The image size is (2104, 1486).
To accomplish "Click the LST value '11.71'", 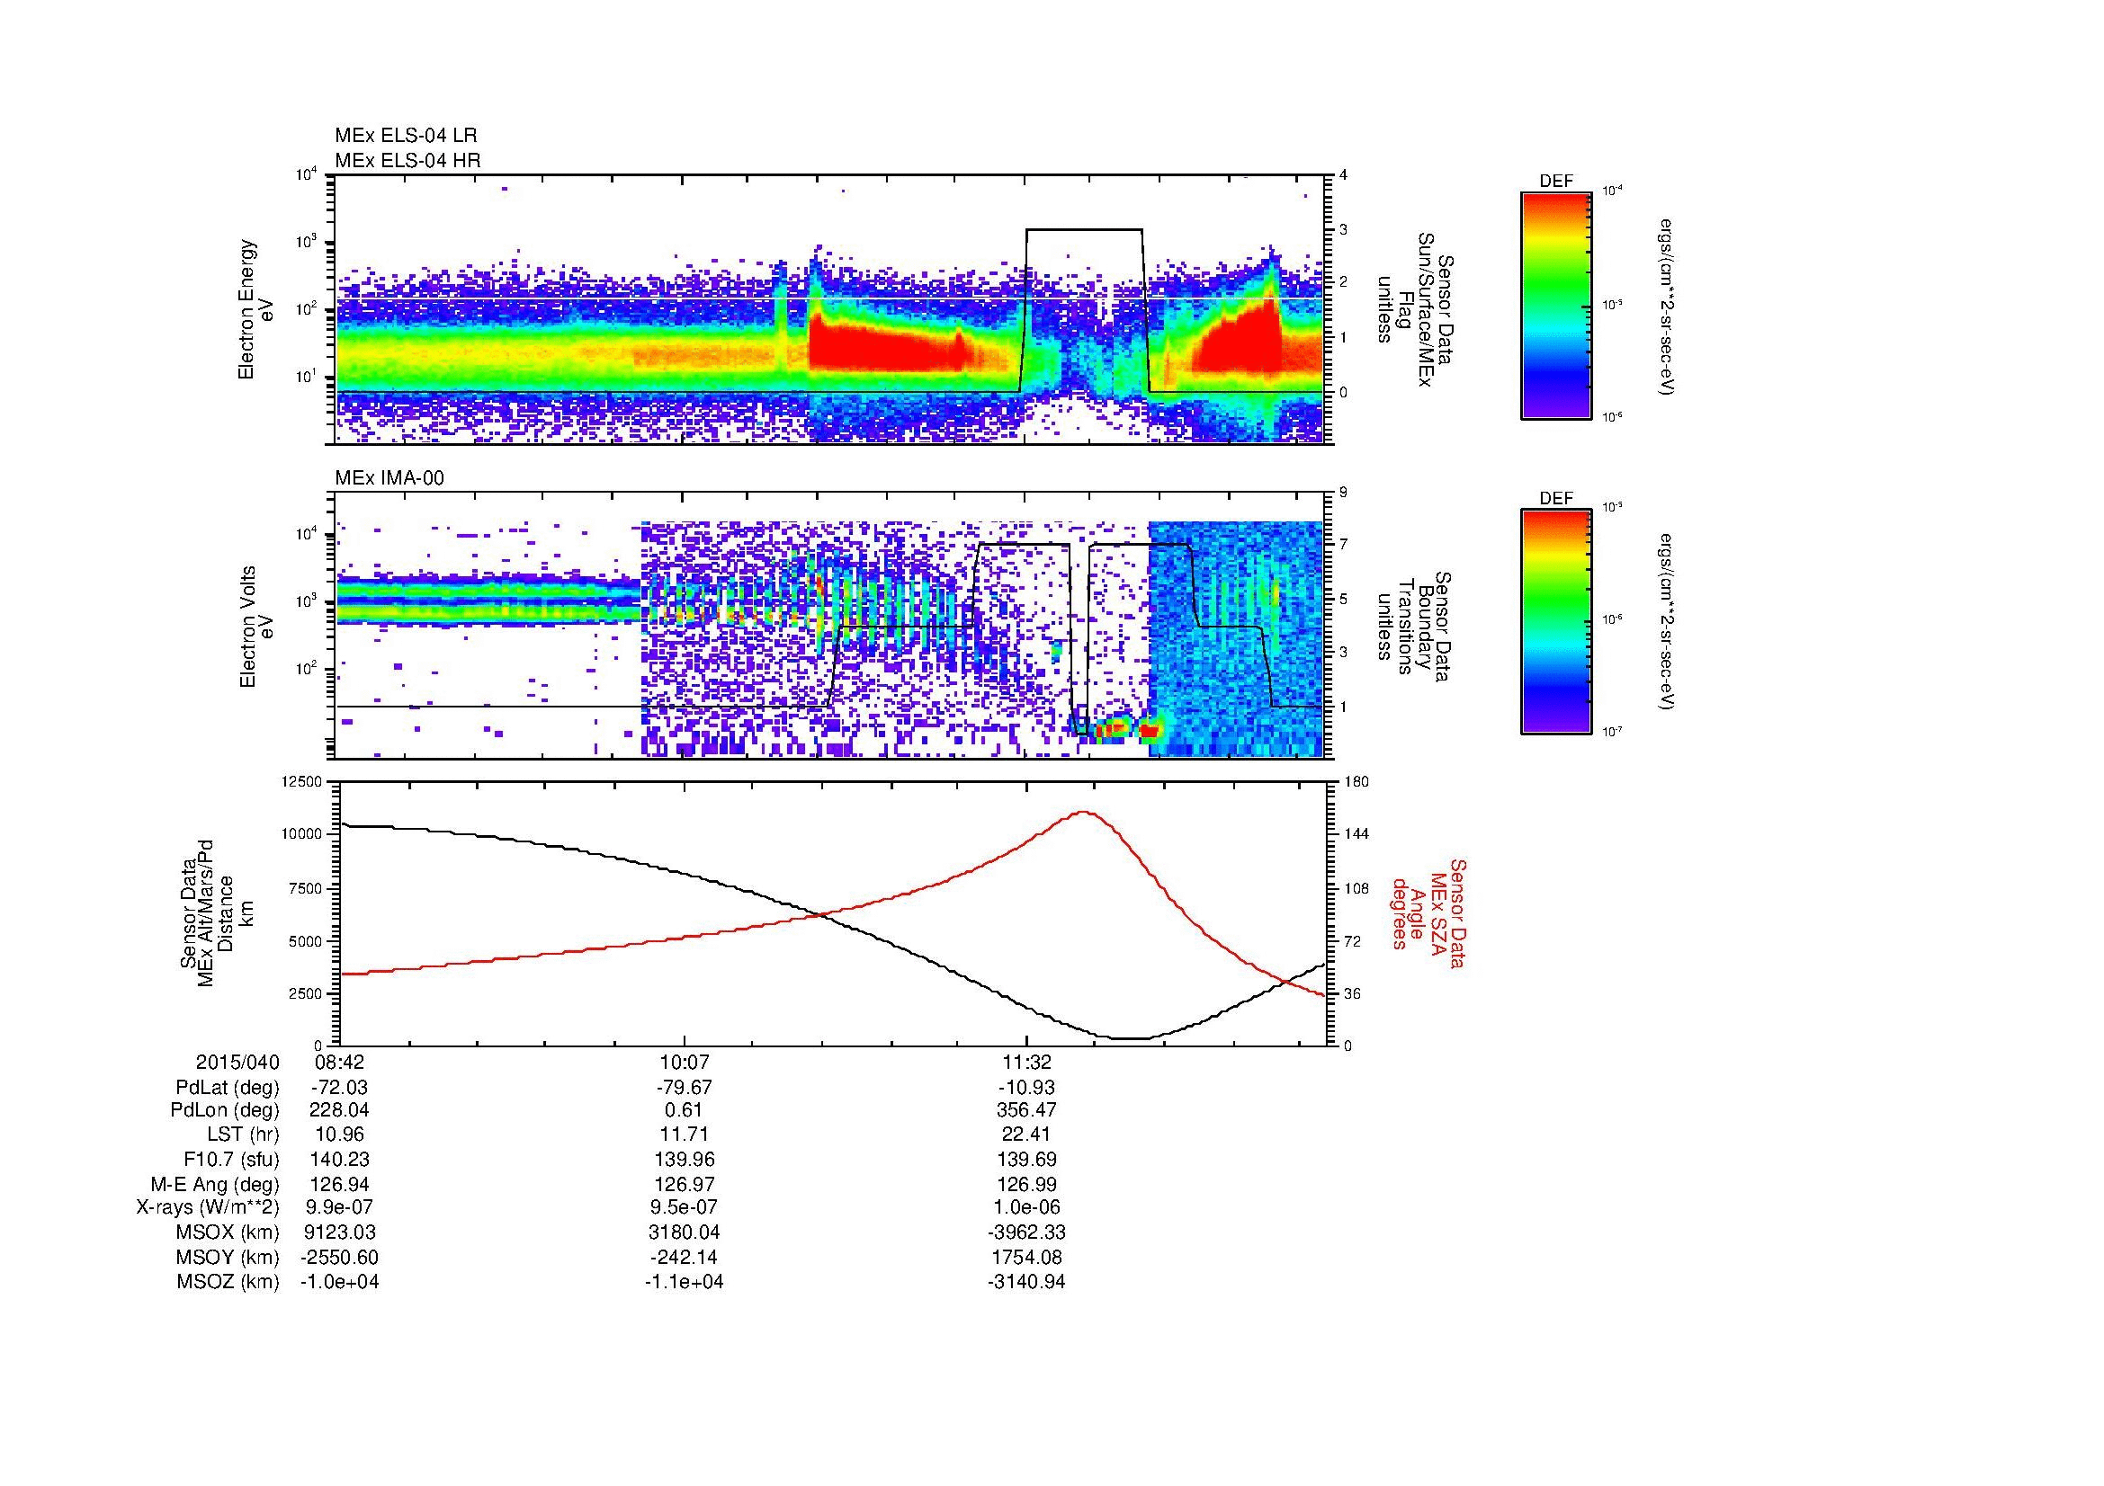I will pos(684,1135).
